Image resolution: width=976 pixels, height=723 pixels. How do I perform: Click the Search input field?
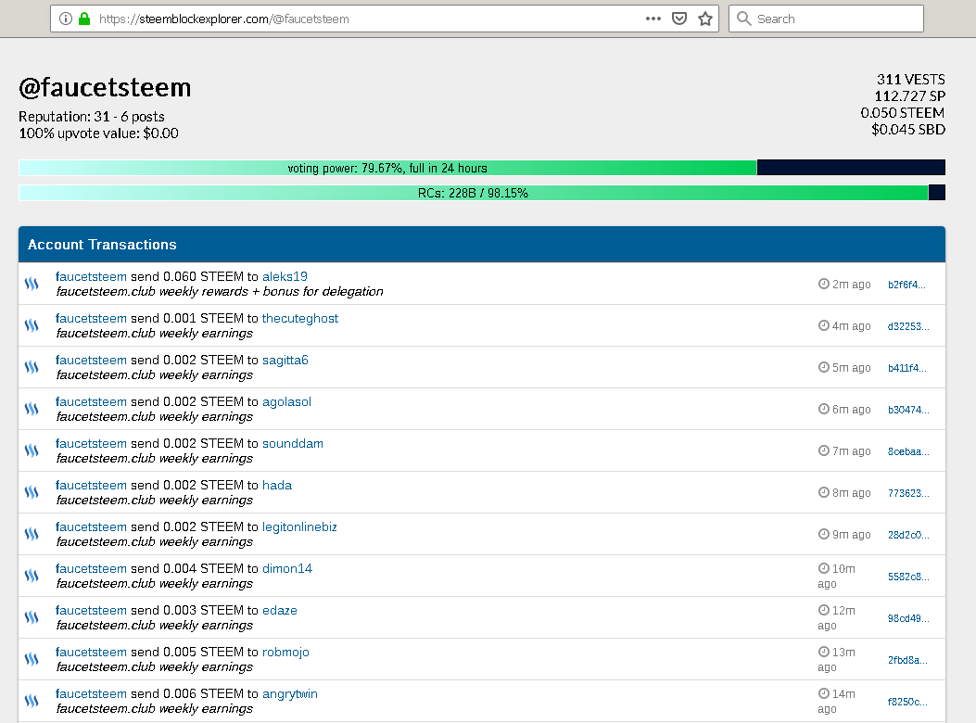click(x=826, y=19)
